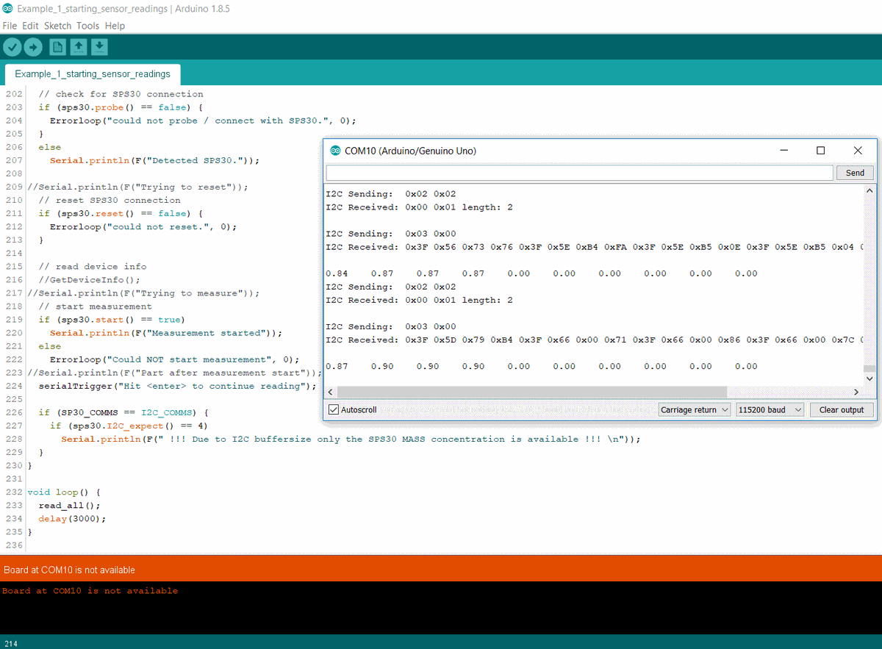Click the Arduino logo in the main title bar
The image size is (882, 649).
tap(7, 9)
